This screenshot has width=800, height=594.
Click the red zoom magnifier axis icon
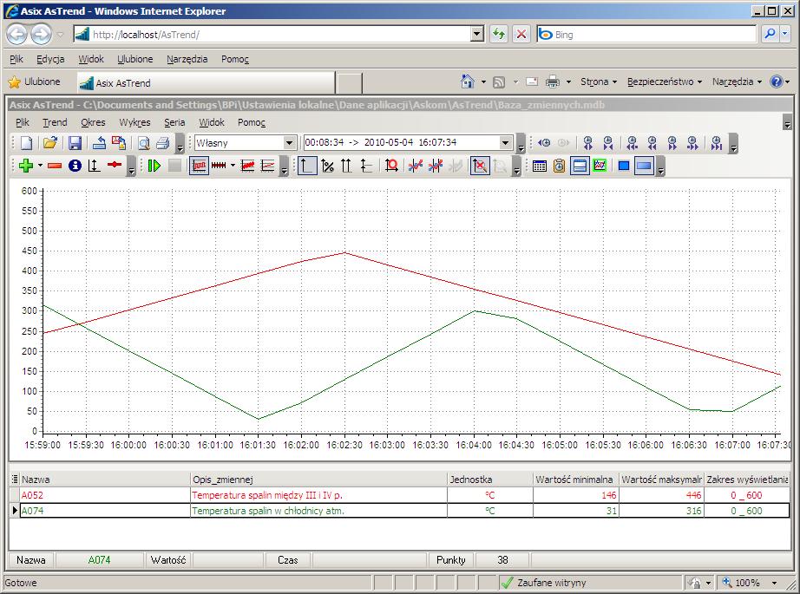pyautogui.click(x=392, y=166)
